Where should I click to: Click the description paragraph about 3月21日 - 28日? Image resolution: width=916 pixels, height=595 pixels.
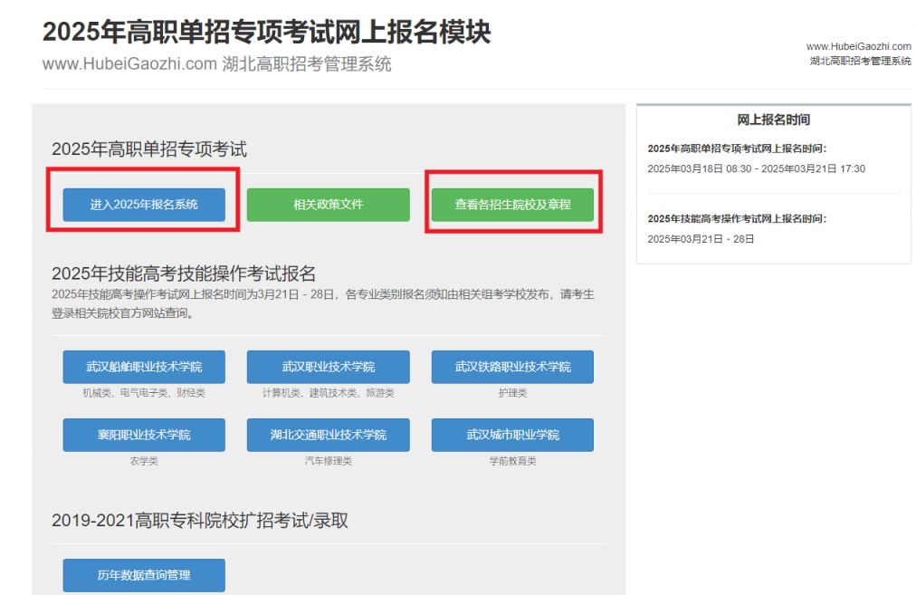coord(322,303)
